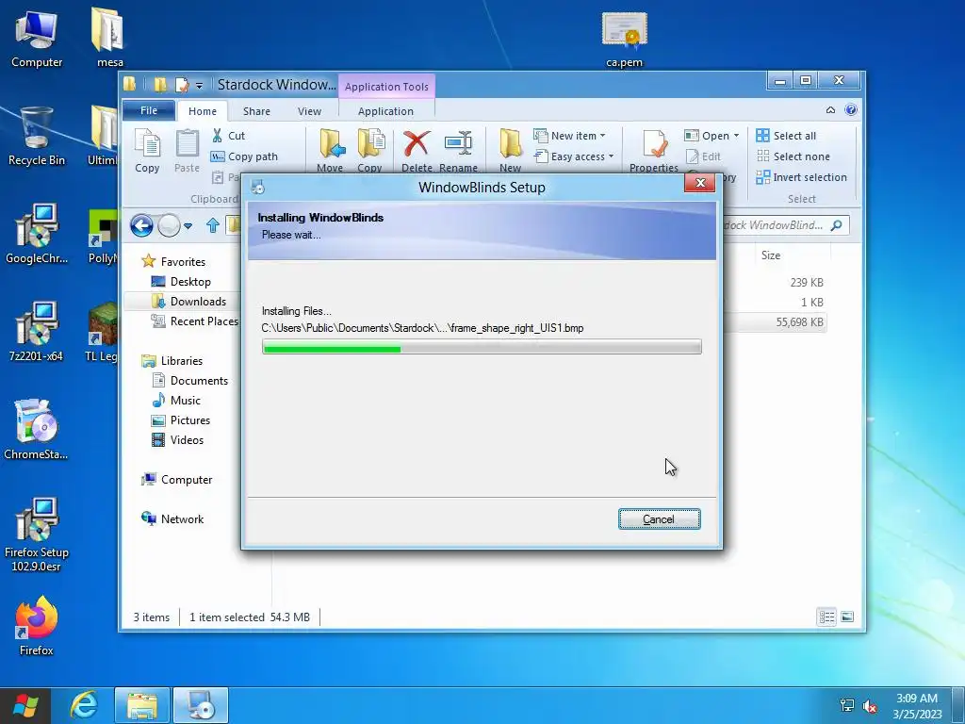This screenshot has height=724, width=965.
Task: Open the Easy access dropdown
Action: [x=575, y=156]
